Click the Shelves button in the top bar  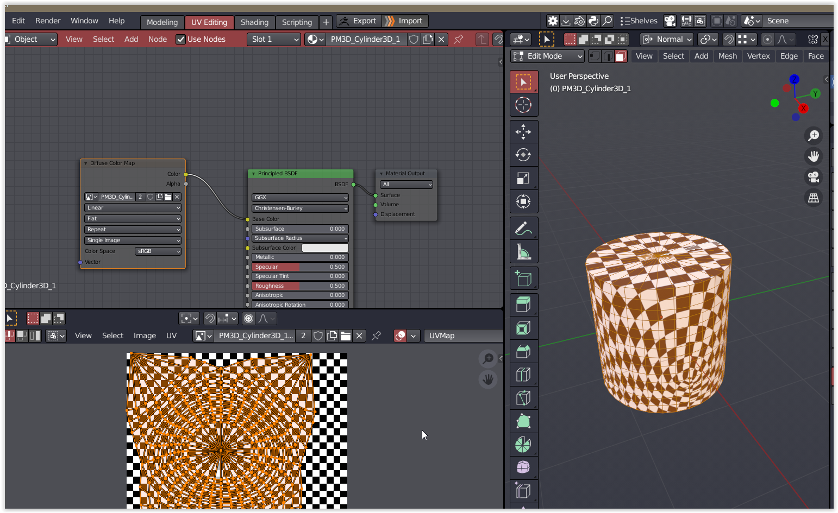point(639,21)
